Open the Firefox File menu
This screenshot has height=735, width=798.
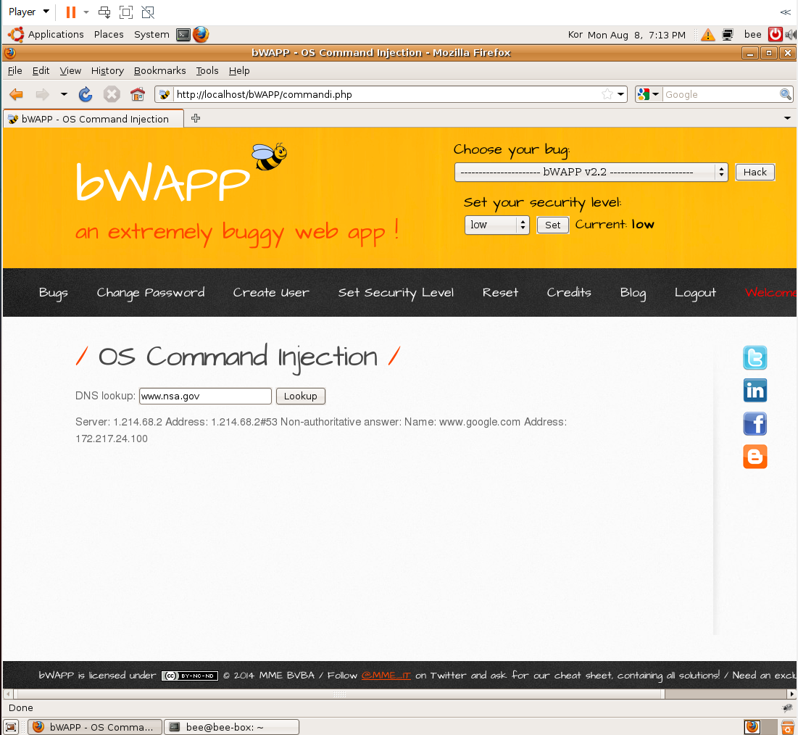[x=14, y=70]
